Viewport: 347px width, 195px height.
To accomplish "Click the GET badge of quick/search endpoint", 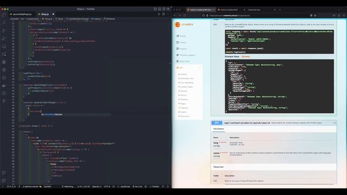I will pos(217,123).
